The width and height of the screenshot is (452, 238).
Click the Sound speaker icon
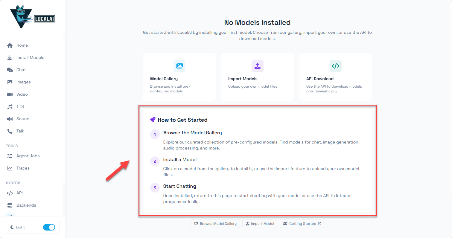coord(10,119)
